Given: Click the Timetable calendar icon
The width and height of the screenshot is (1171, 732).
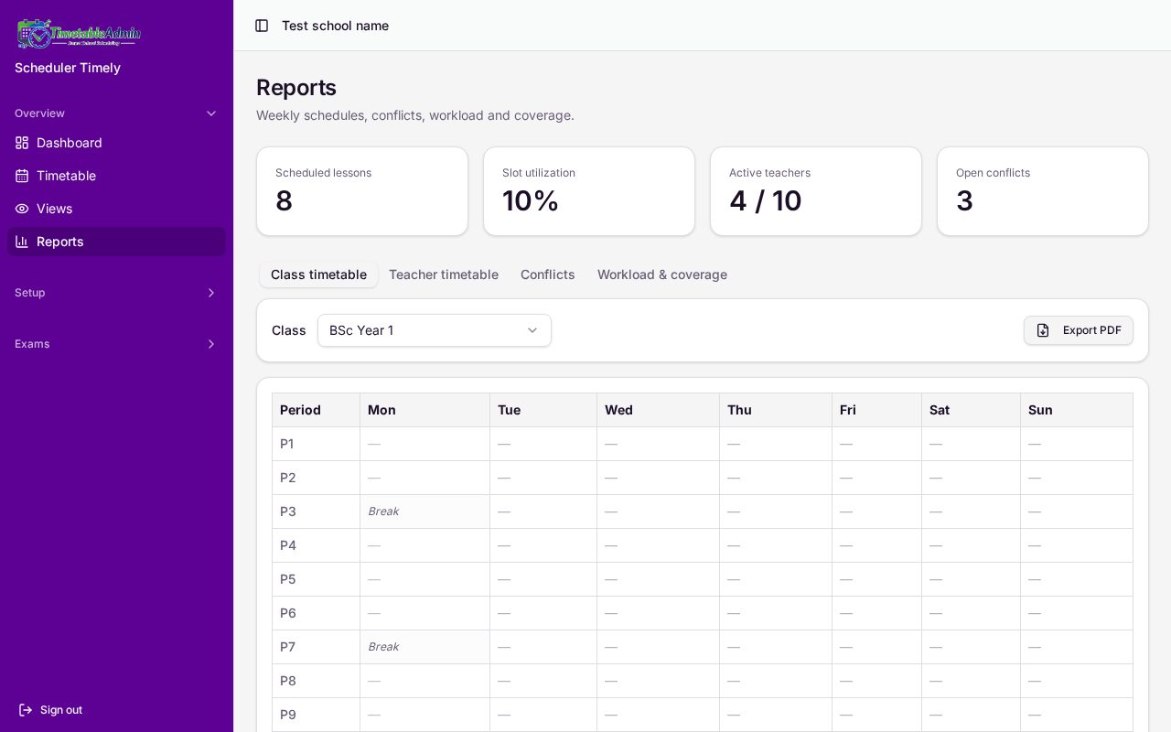Looking at the screenshot, I should tap(22, 176).
